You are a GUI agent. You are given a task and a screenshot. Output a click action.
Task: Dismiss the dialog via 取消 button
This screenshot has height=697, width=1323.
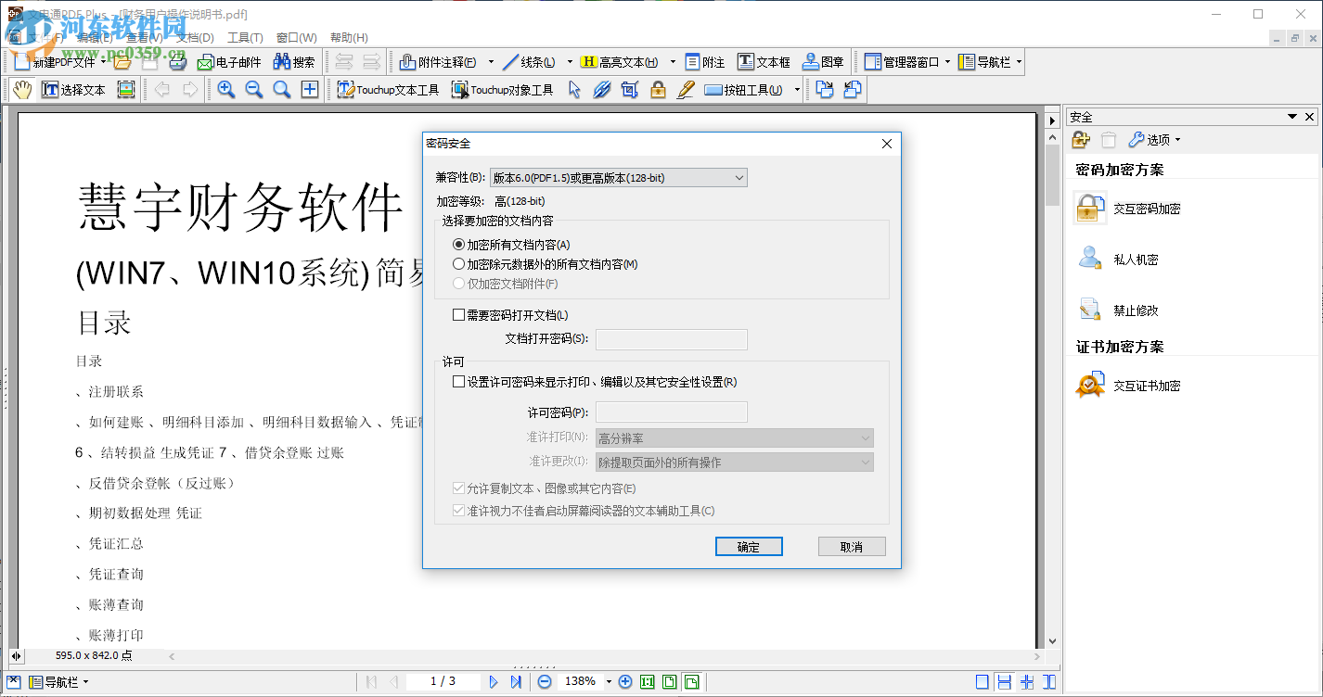(851, 546)
